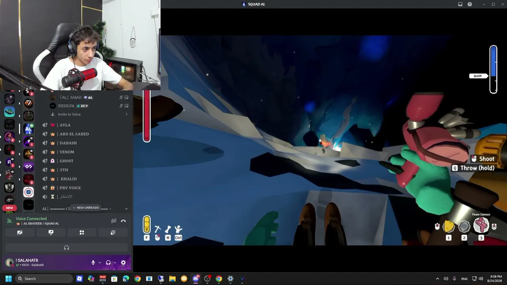507x285 pixels.
Task: Toggle Discord noise suppression
Action: 114,221
